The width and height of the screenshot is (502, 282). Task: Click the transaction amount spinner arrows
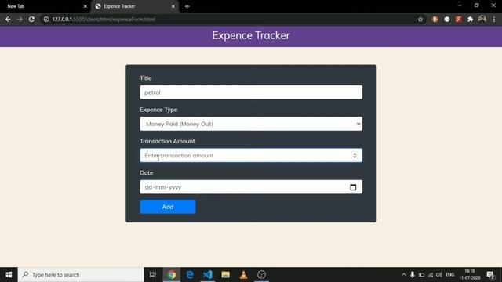(x=355, y=155)
